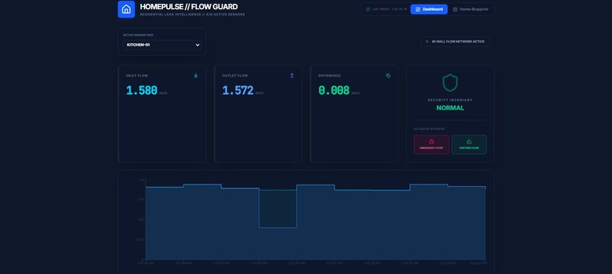
Task: Switch to the Home Blueprint tab
Action: point(471,9)
